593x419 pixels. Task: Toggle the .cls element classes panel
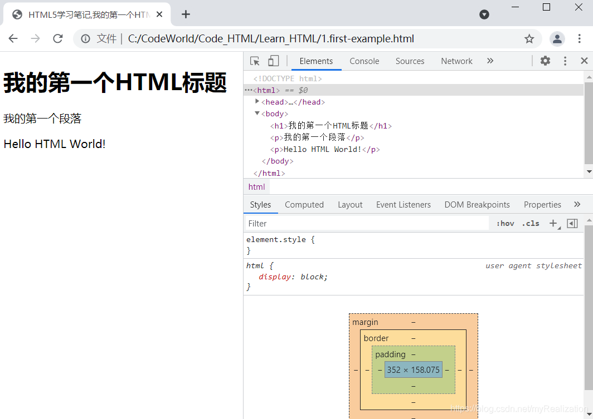[531, 224]
